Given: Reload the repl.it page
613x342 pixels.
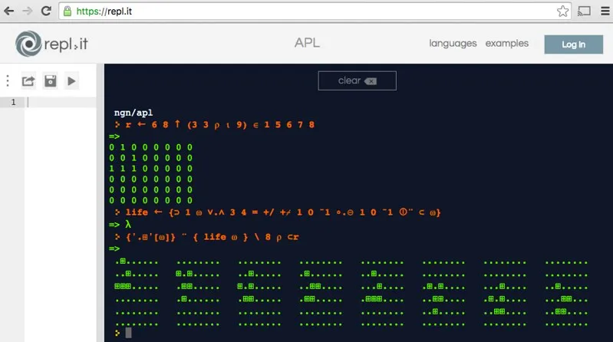Looking at the screenshot, I should (46, 11).
